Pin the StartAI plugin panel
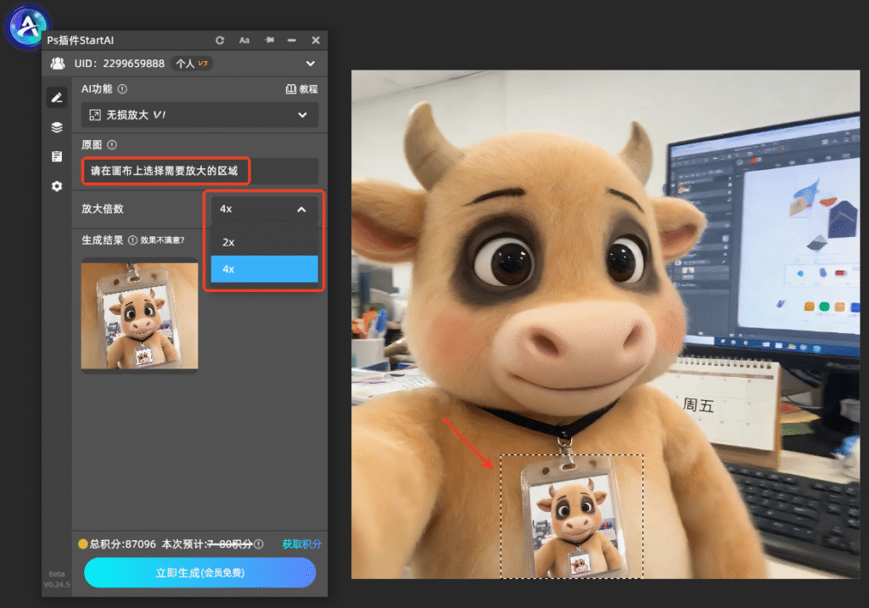Image resolution: width=869 pixels, height=608 pixels. click(269, 40)
